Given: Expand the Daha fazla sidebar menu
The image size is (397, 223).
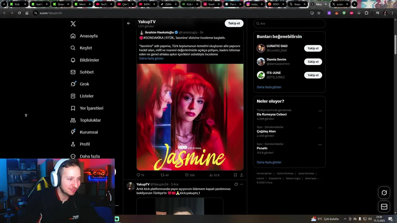Looking at the screenshot, I should click(x=85, y=156).
